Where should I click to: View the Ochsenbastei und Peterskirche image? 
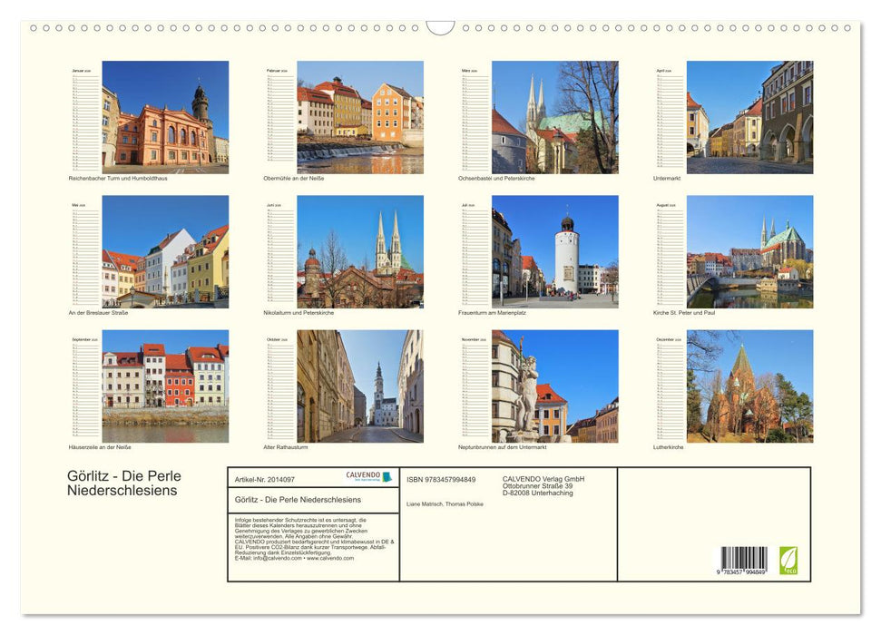coord(554,117)
